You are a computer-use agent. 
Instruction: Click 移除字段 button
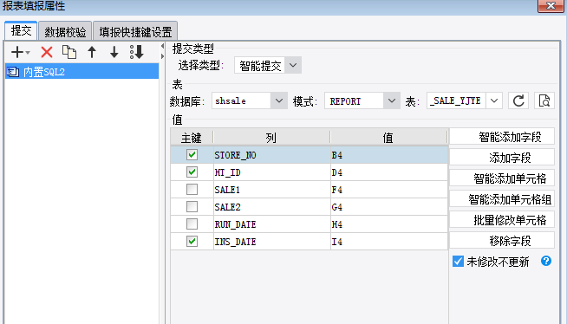(502, 241)
